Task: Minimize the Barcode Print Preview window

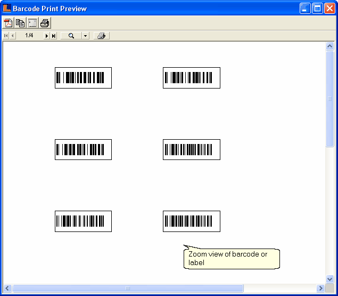Action: pyautogui.click(x=305, y=9)
